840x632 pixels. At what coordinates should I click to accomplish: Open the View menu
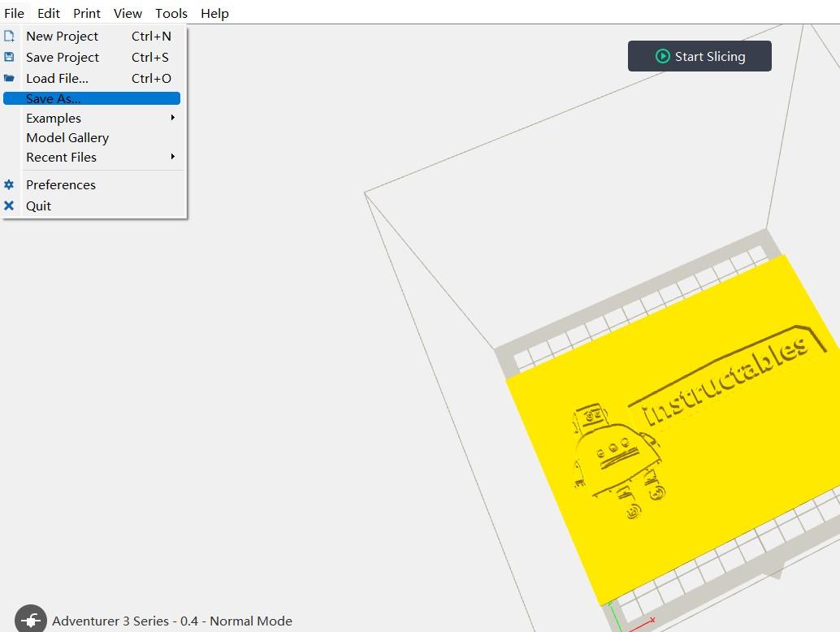coord(128,13)
